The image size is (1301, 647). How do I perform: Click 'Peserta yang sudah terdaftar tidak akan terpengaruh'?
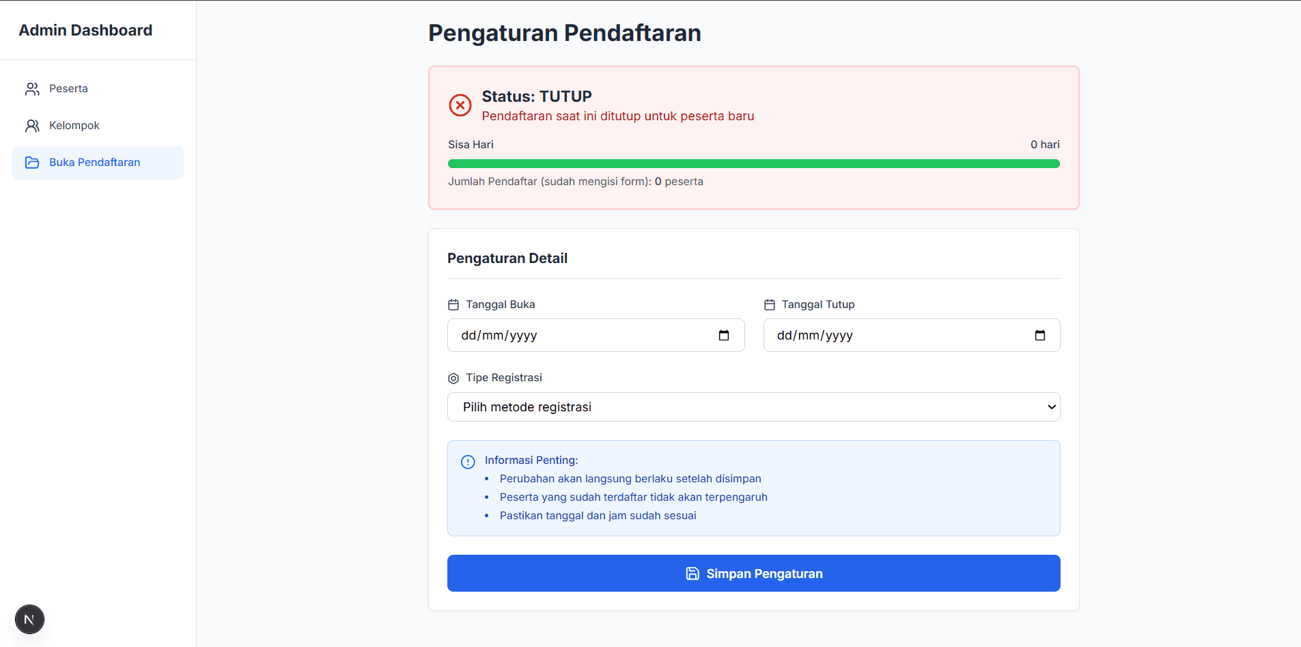[x=634, y=497]
